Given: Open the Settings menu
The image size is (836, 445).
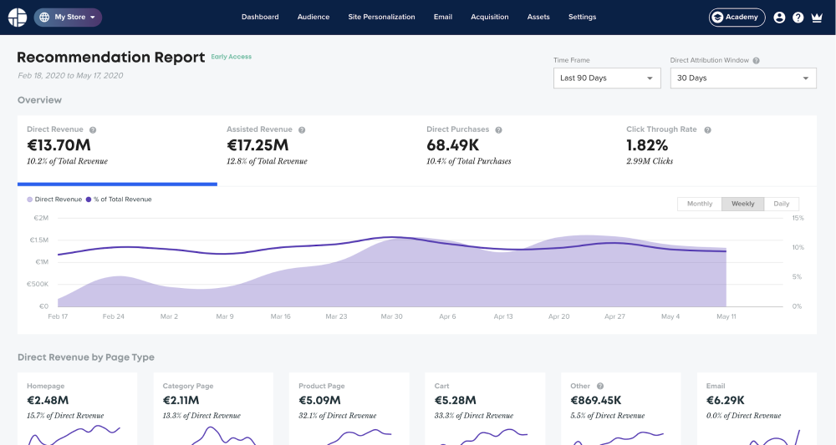Looking at the screenshot, I should [582, 17].
